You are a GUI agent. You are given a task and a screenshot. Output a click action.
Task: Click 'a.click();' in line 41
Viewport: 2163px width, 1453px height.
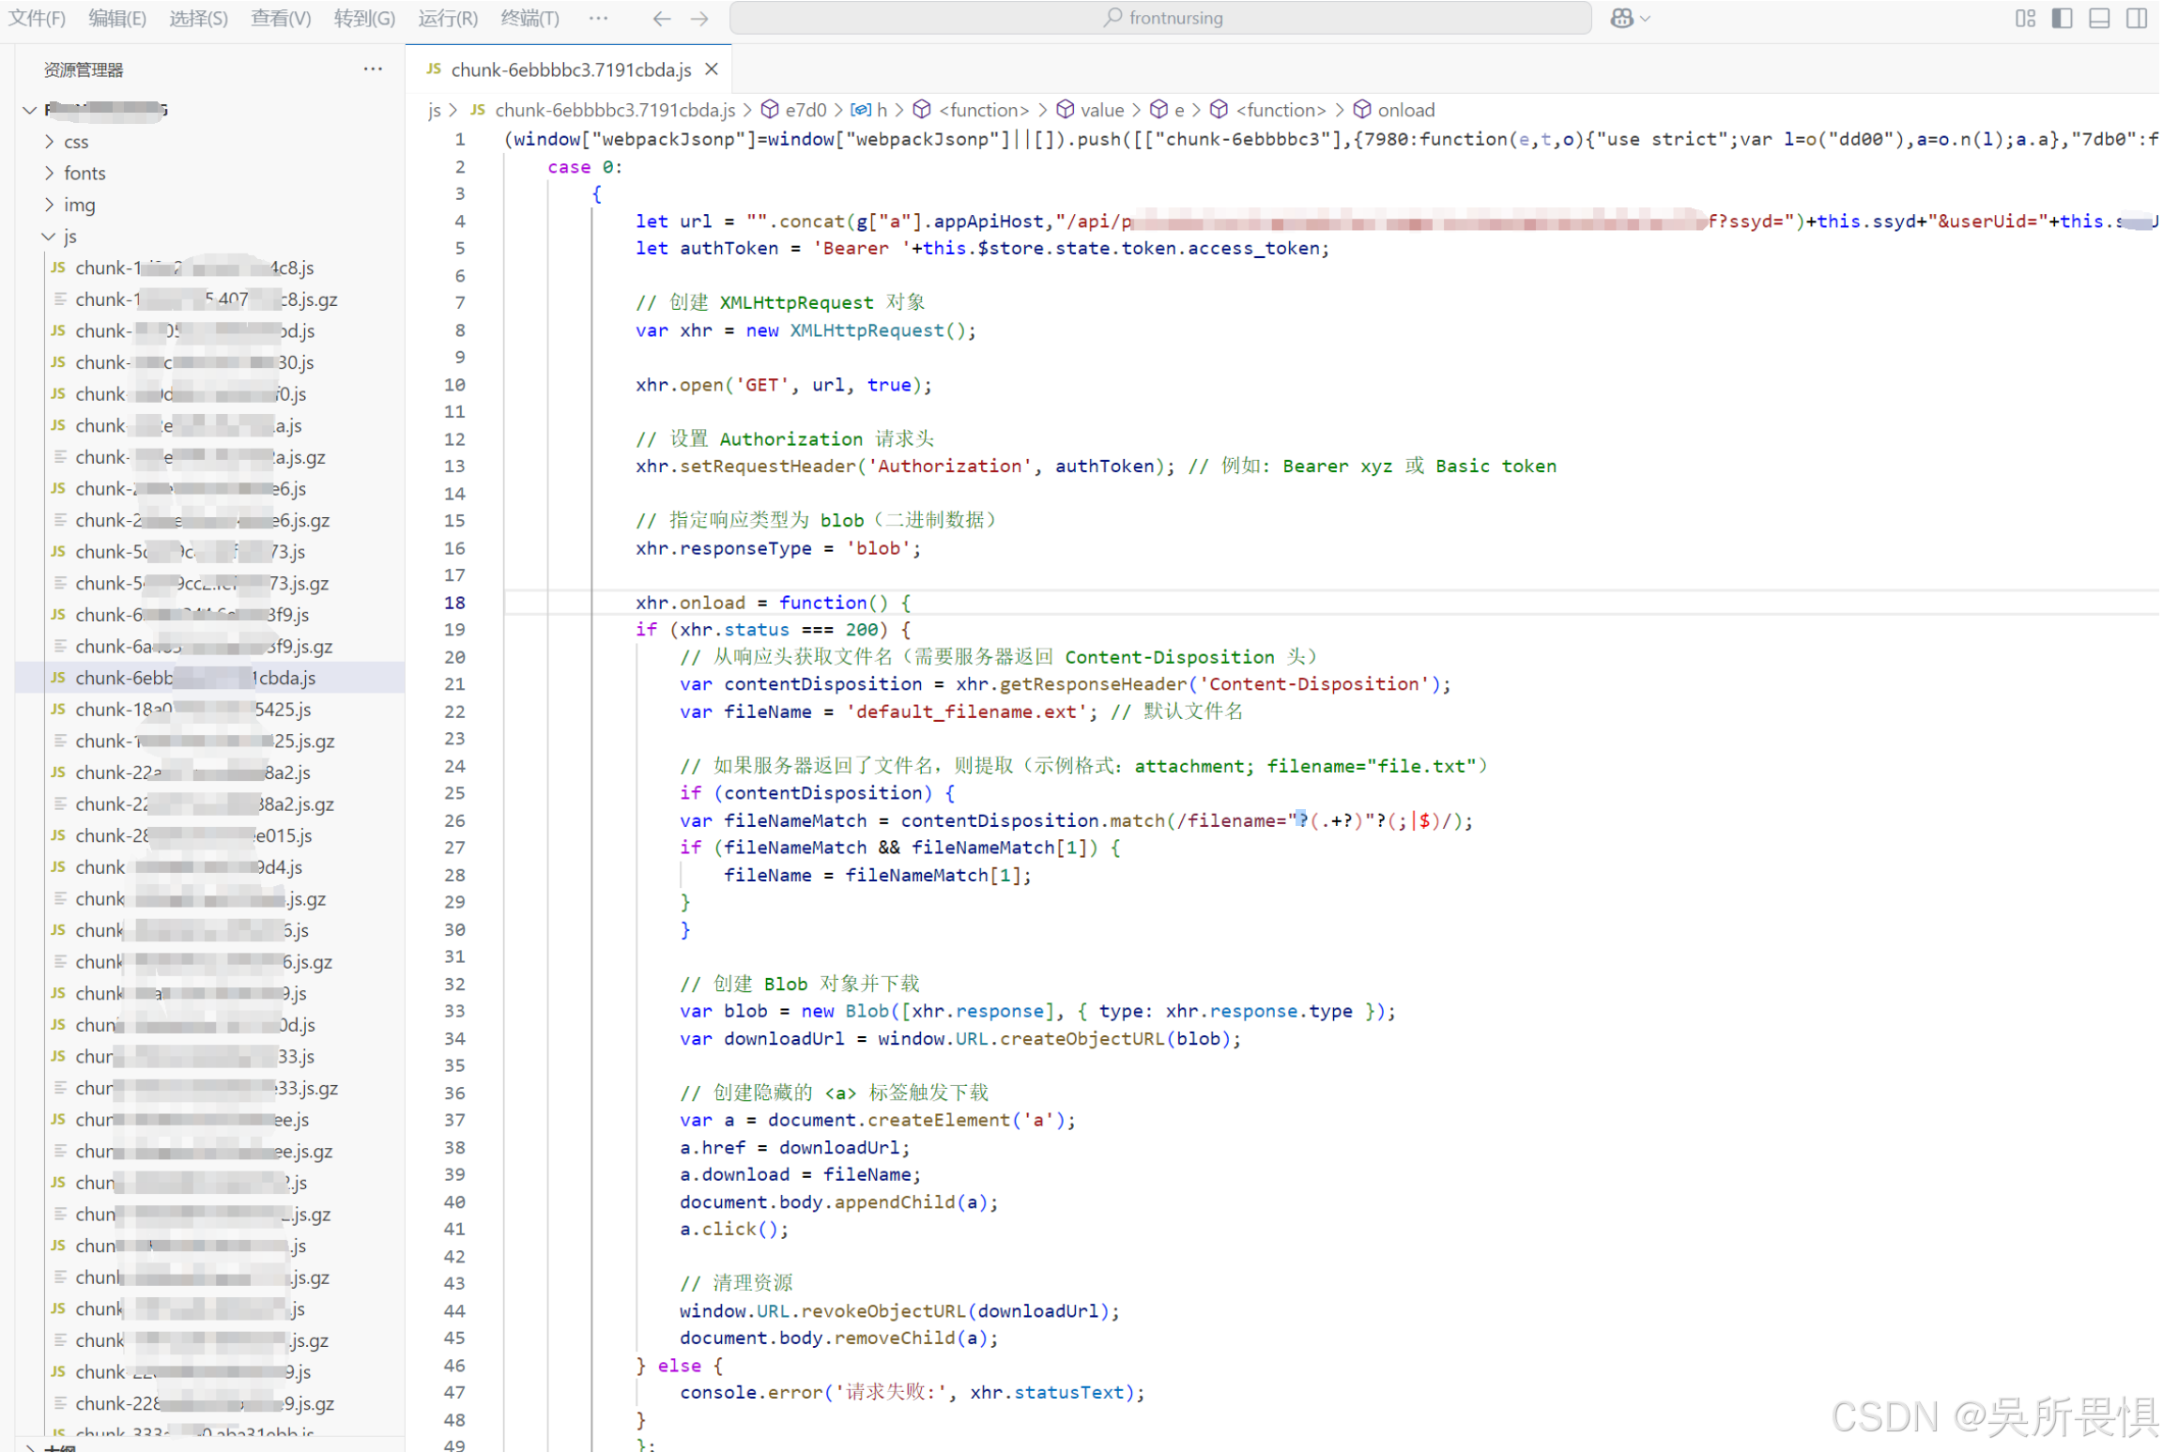[734, 1230]
